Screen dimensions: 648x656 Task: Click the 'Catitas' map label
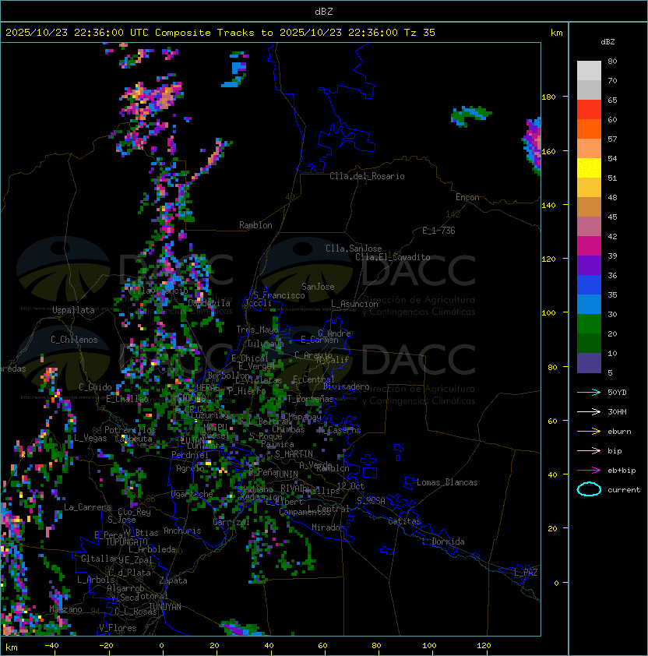pyautogui.click(x=404, y=521)
